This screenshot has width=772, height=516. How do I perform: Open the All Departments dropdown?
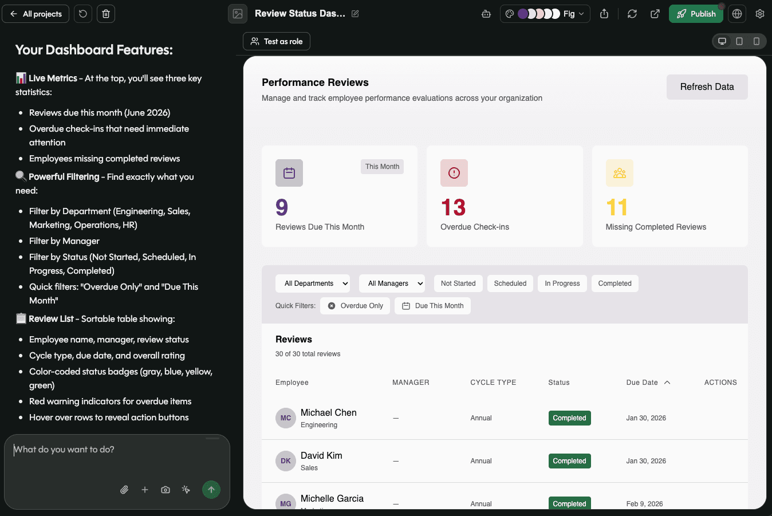point(313,283)
